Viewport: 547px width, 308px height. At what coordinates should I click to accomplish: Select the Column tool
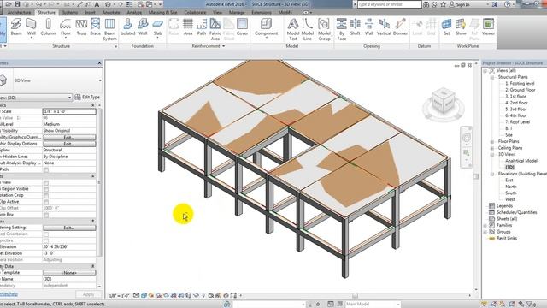[x=48, y=27]
